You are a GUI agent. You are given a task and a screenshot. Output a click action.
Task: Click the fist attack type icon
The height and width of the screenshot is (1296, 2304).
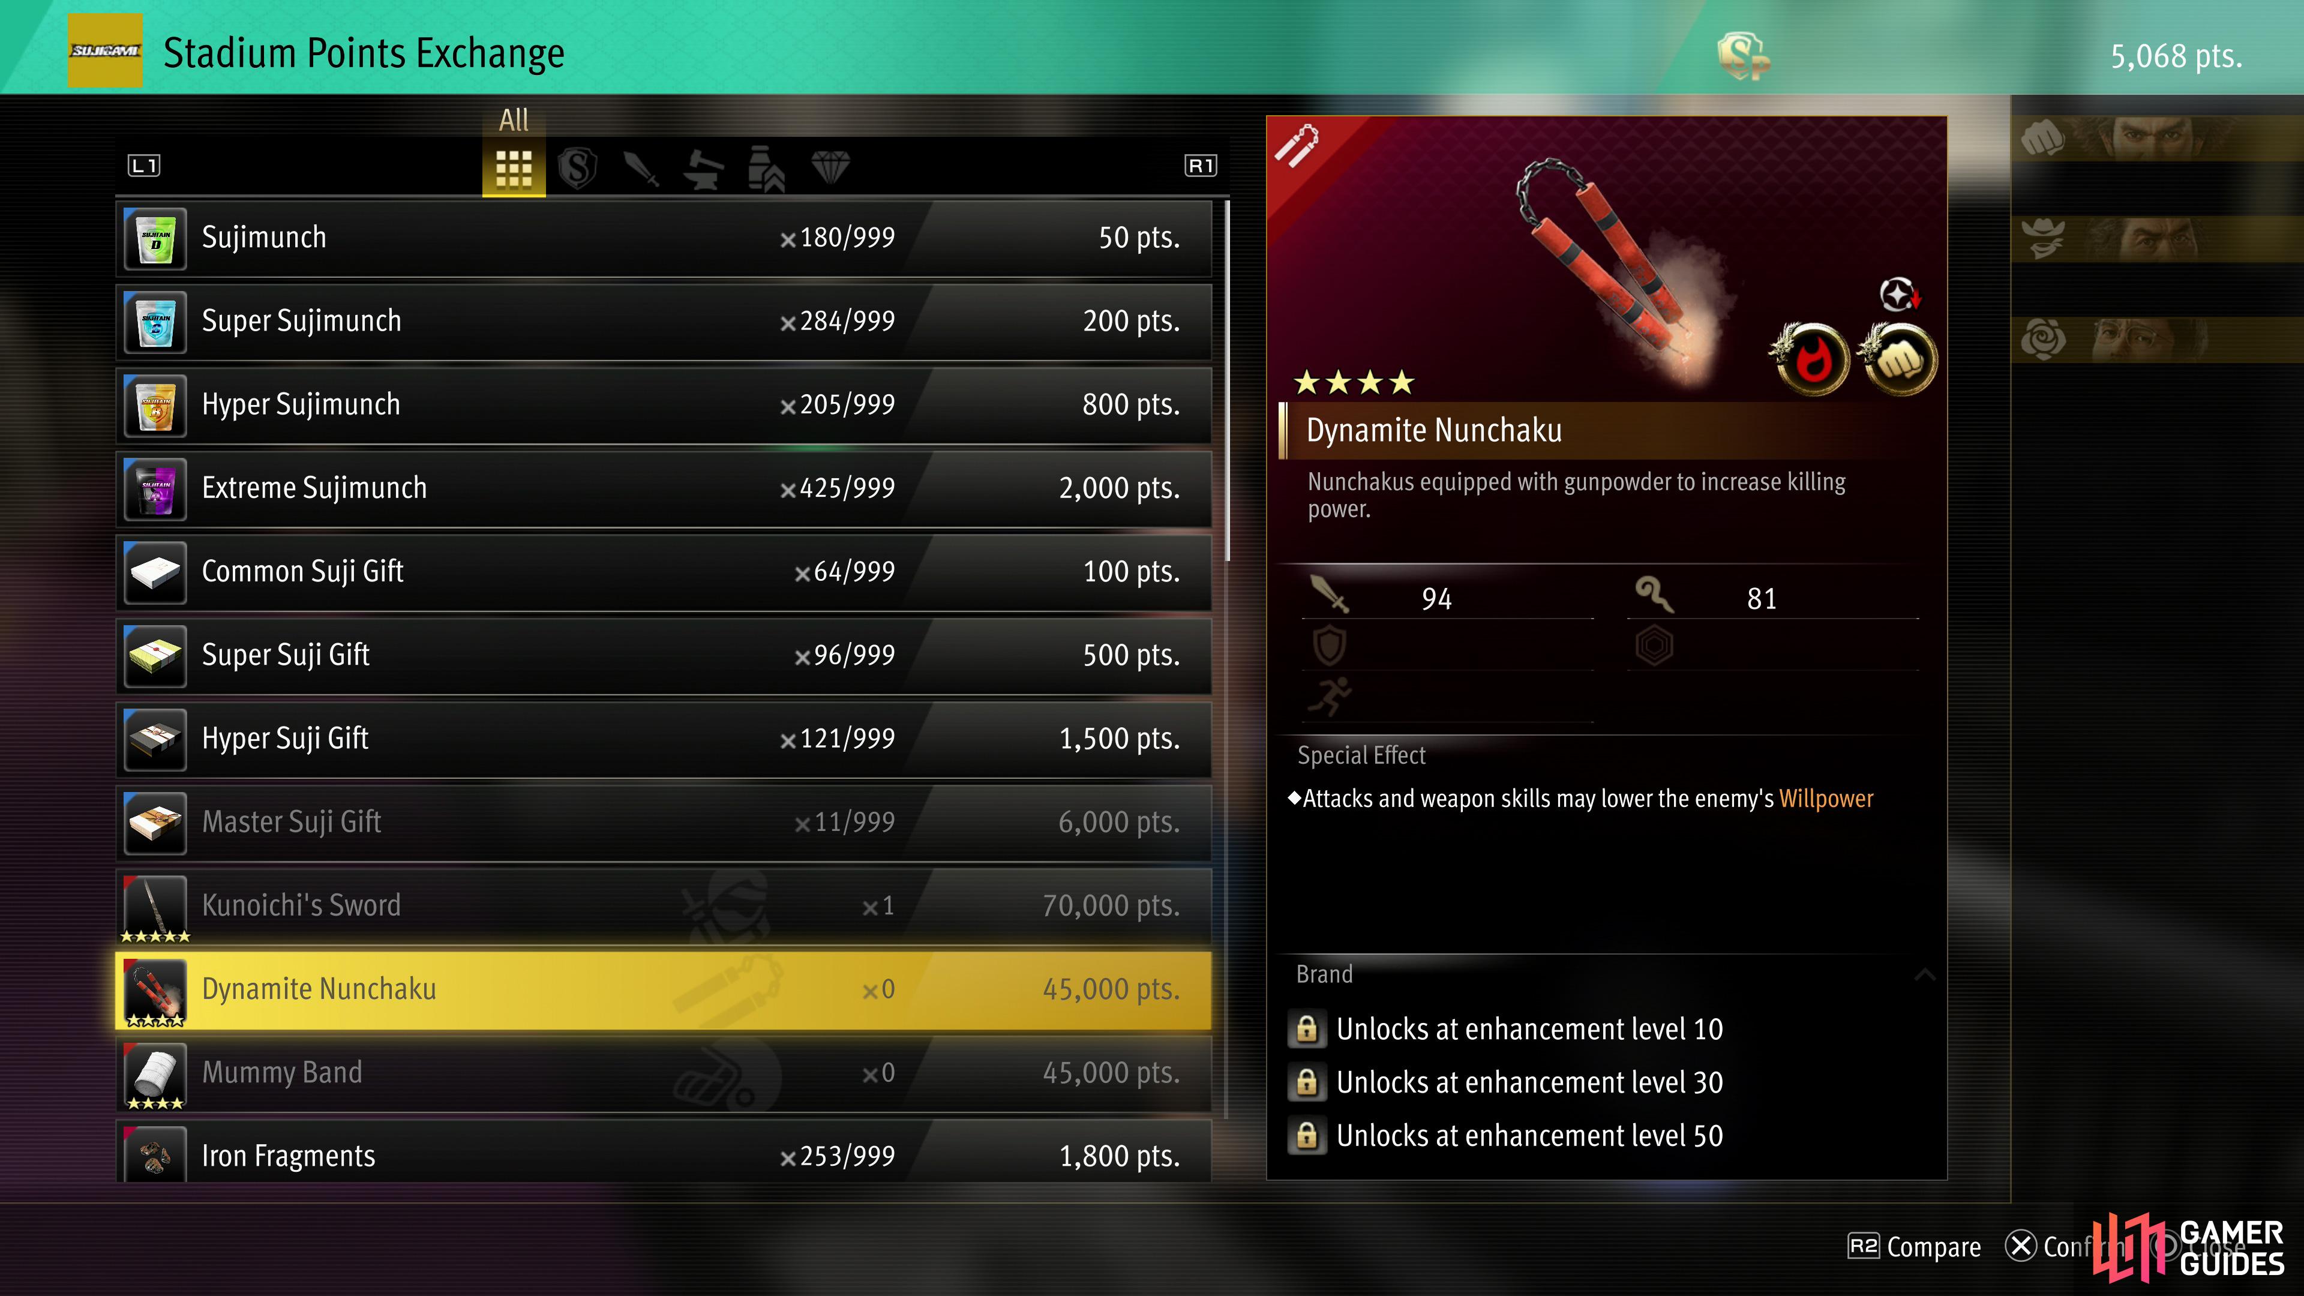click(1899, 359)
